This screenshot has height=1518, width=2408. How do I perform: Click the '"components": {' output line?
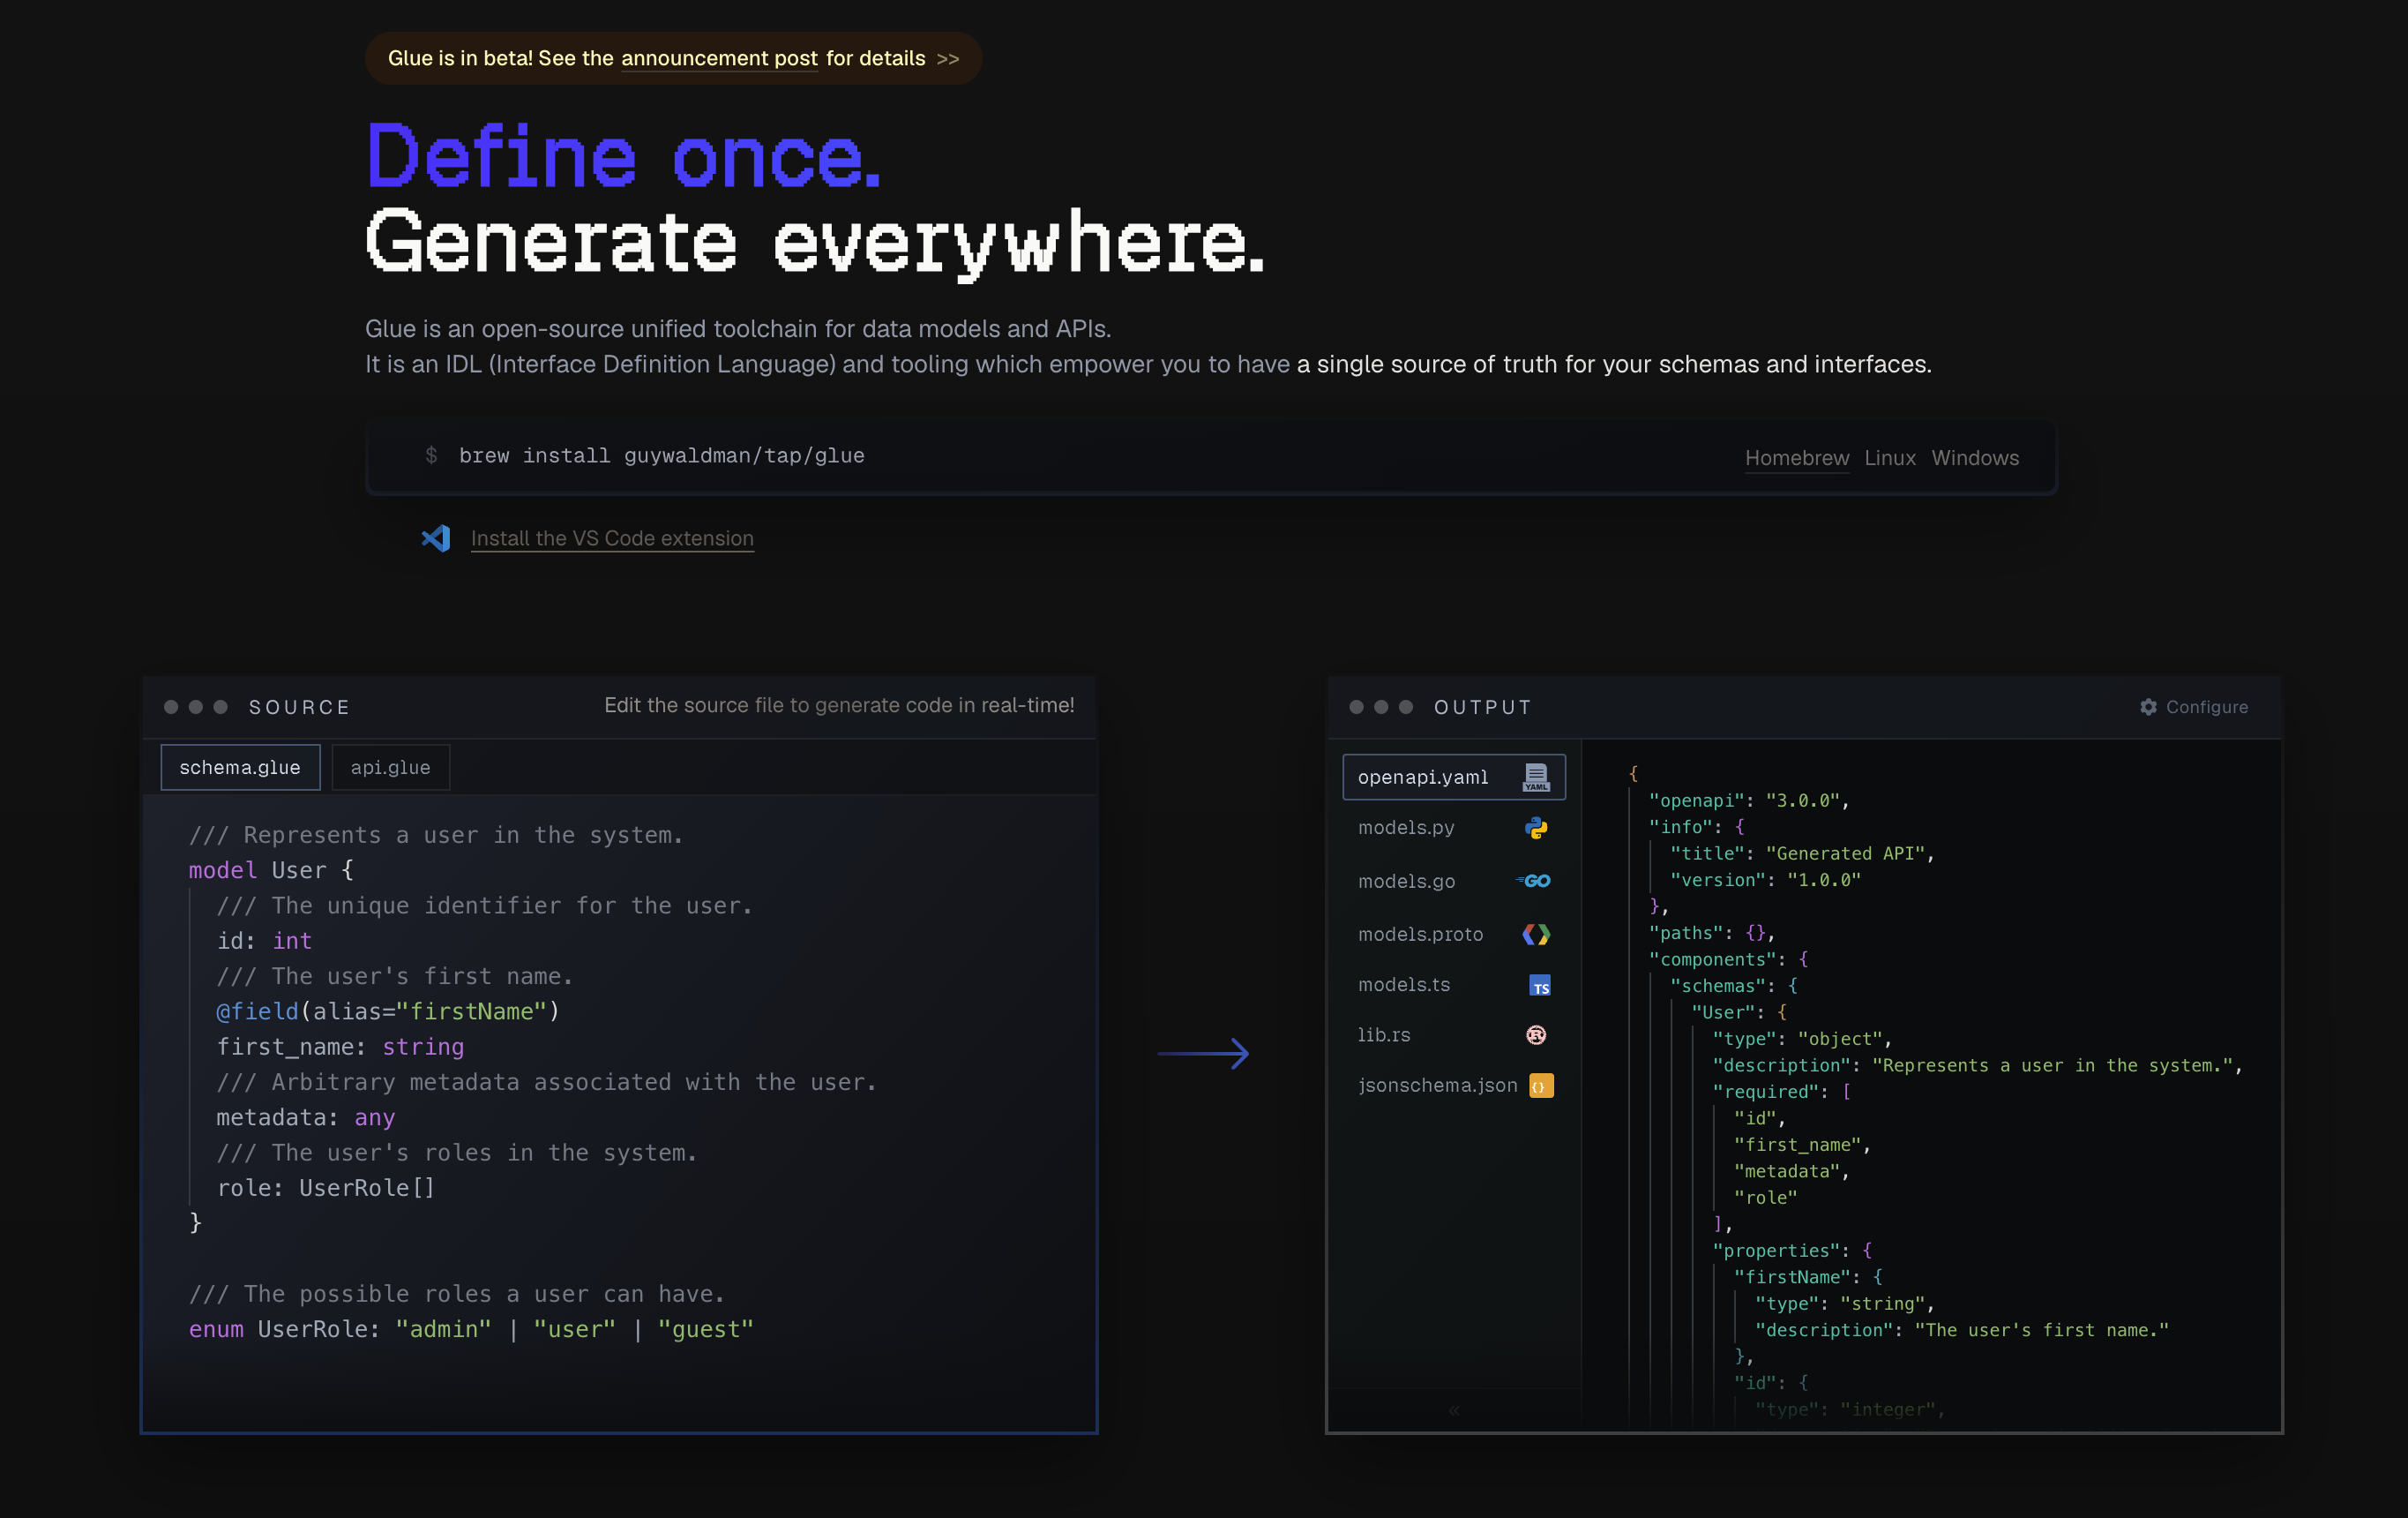click(x=1728, y=959)
